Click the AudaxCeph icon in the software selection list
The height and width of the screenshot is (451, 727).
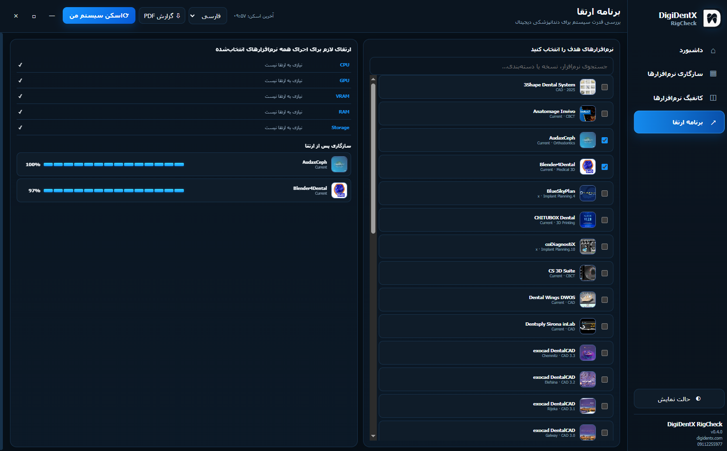pyautogui.click(x=588, y=140)
